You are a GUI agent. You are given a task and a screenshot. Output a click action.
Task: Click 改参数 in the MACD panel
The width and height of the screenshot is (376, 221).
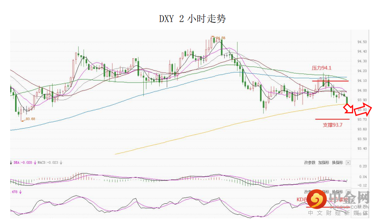(x=310, y=163)
